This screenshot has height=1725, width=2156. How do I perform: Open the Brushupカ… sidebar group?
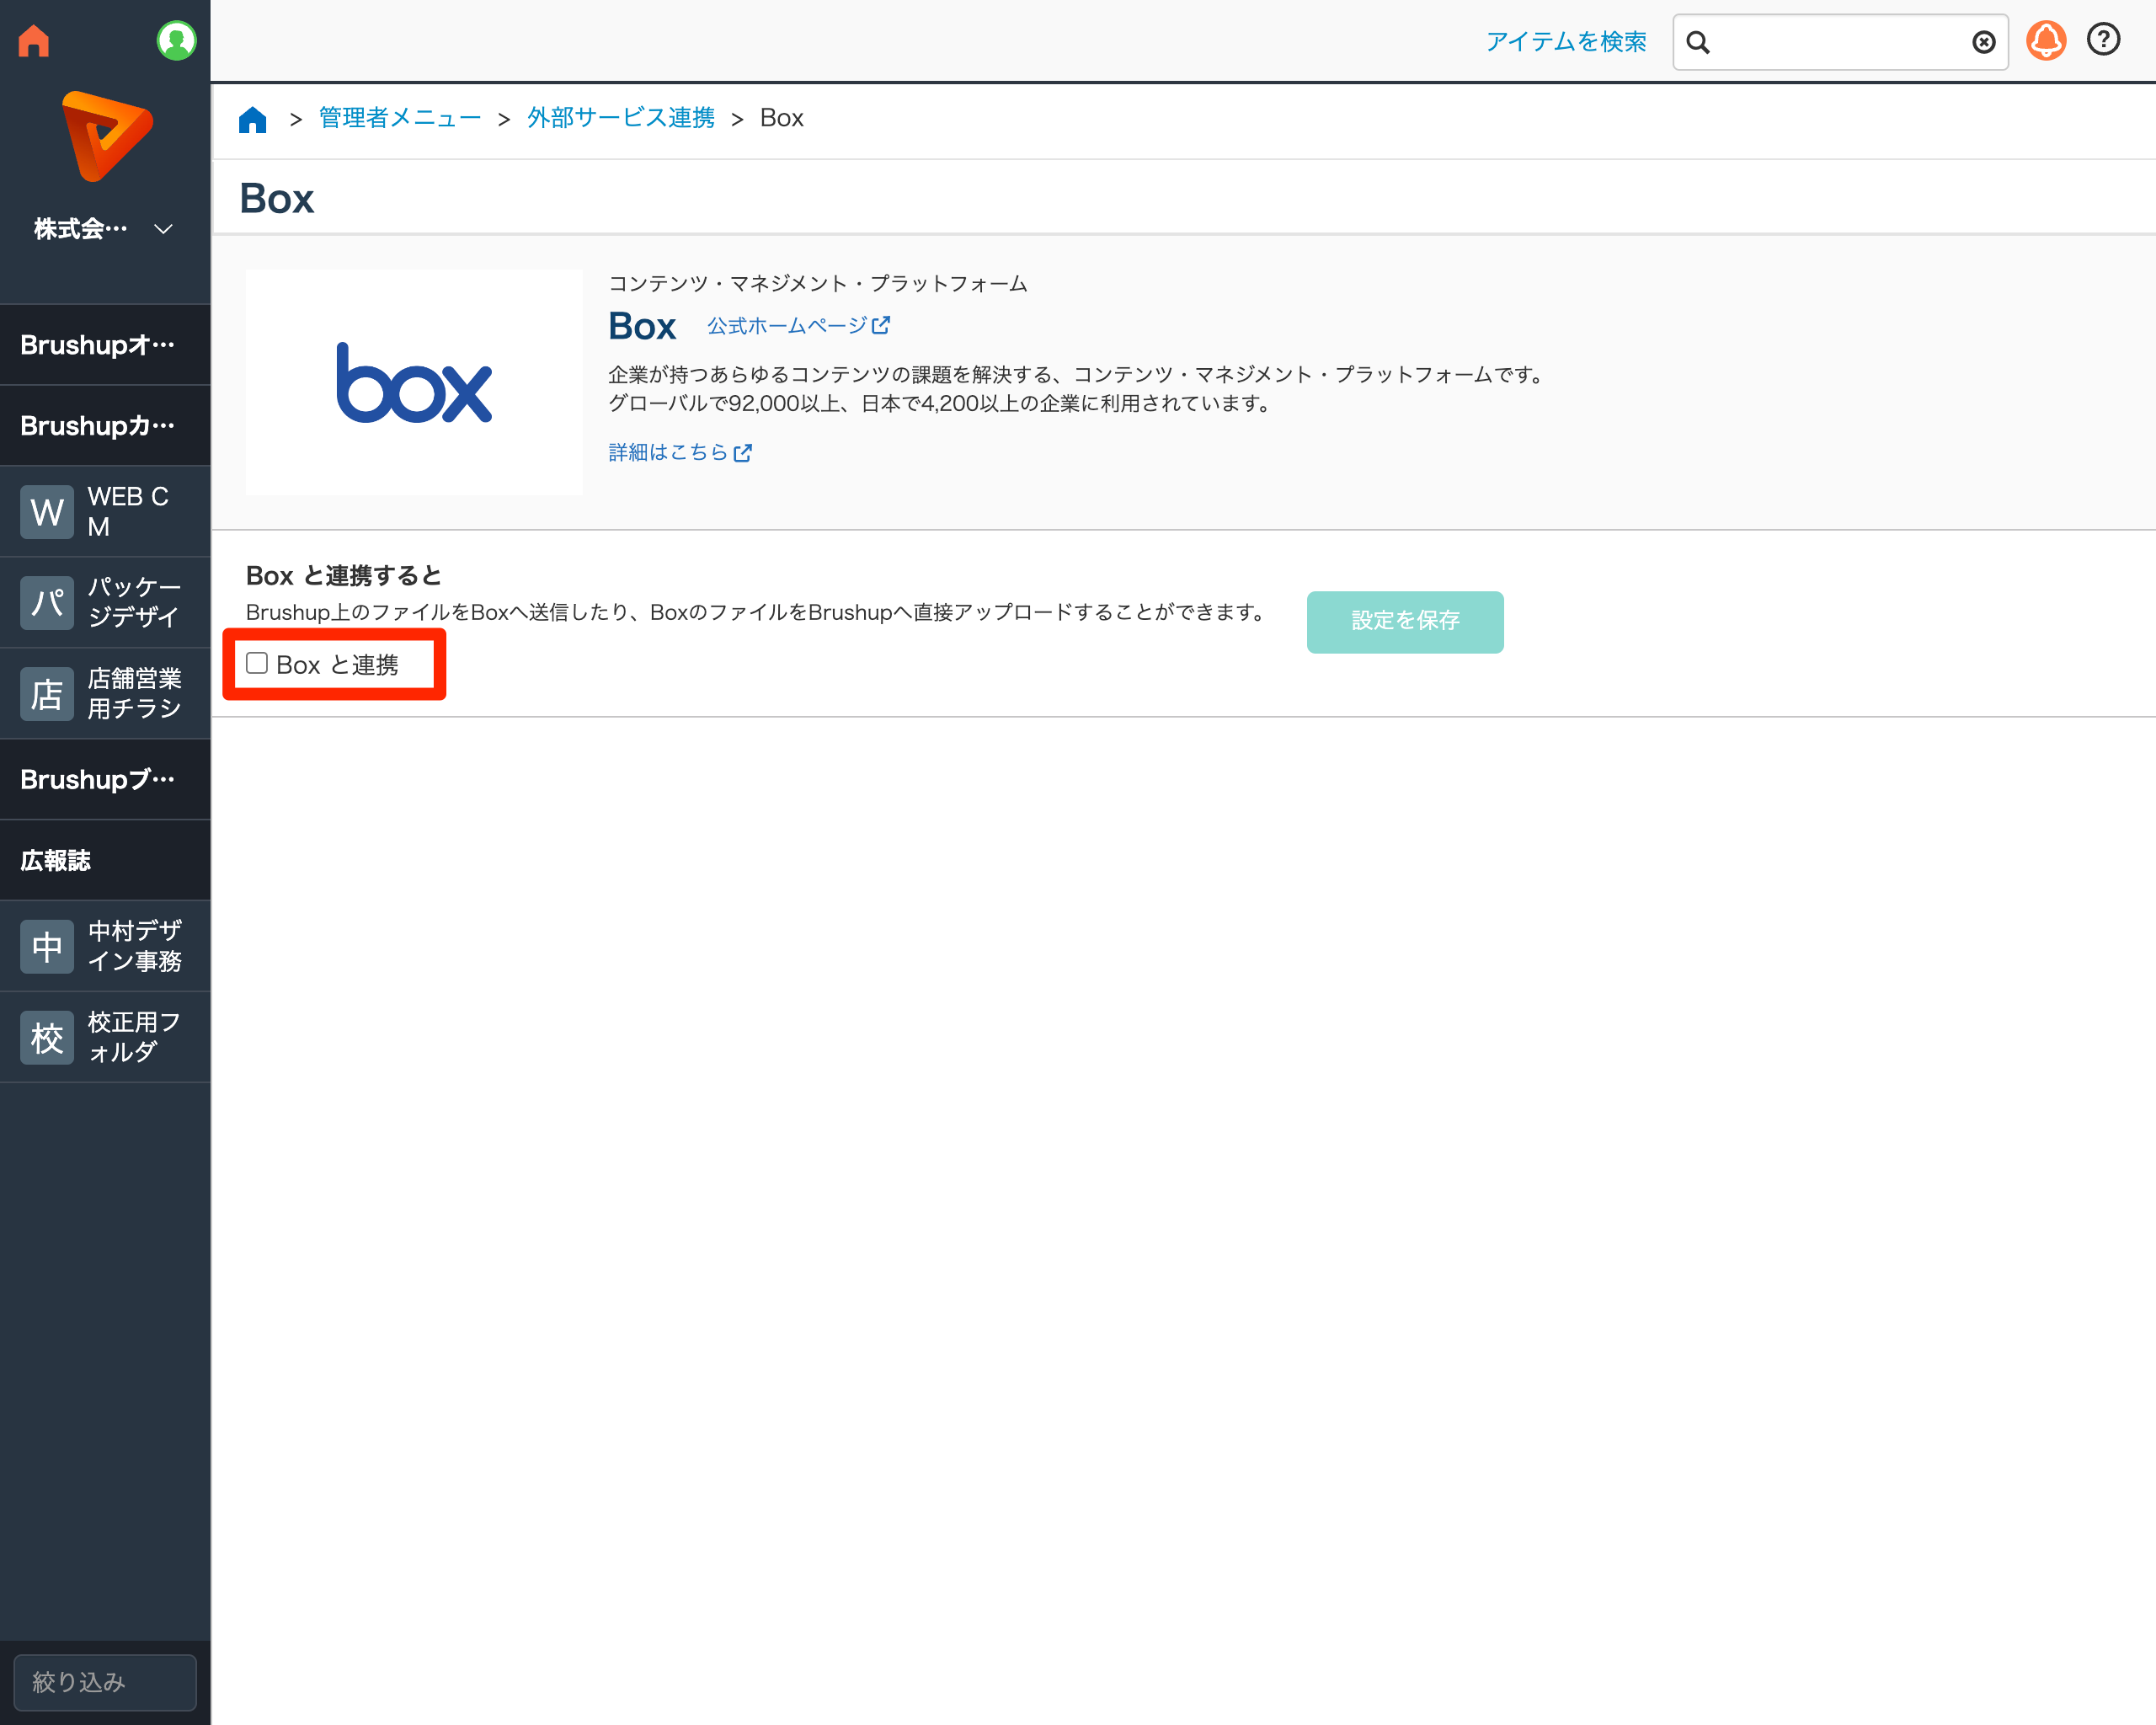tap(105, 426)
